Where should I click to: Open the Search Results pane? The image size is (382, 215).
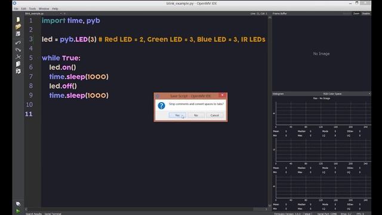pos(34,214)
